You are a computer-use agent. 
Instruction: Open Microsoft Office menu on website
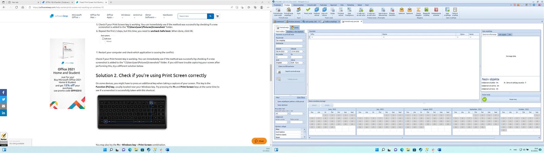click(77, 16)
